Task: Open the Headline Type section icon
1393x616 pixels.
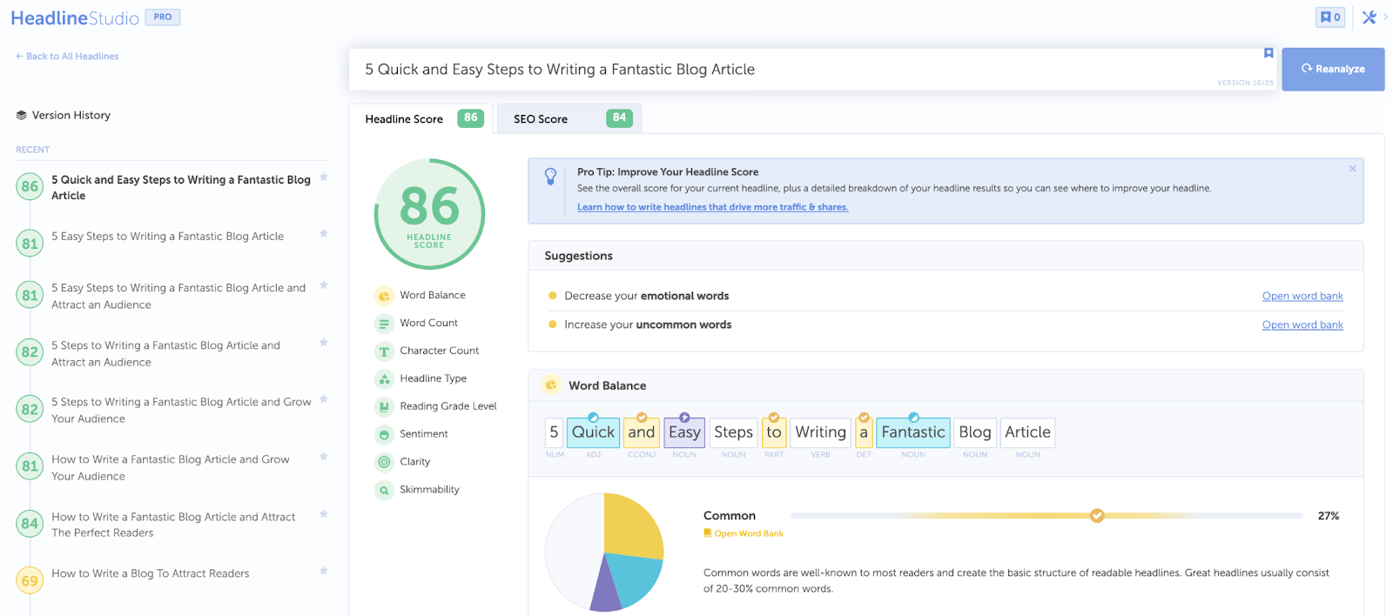Action: (x=384, y=379)
